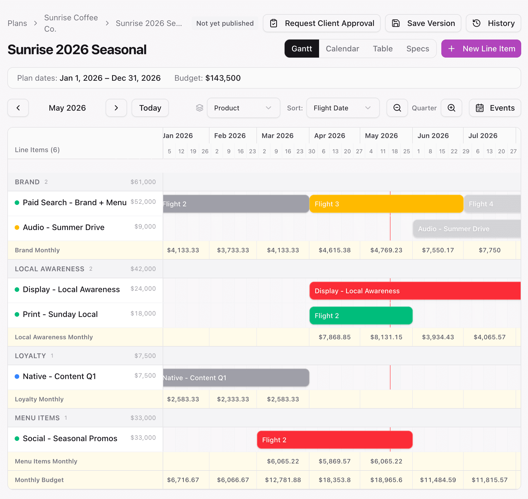Screen dimensions: 528x499
Task: Switch to the Table view tab
Action: (383, 49)
